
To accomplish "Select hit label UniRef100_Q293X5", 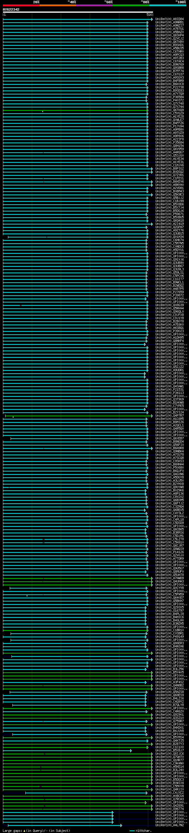I will click(170, 607).
